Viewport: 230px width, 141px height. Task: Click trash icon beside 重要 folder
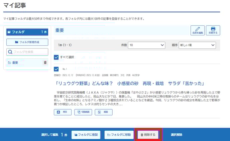point(45,62)
